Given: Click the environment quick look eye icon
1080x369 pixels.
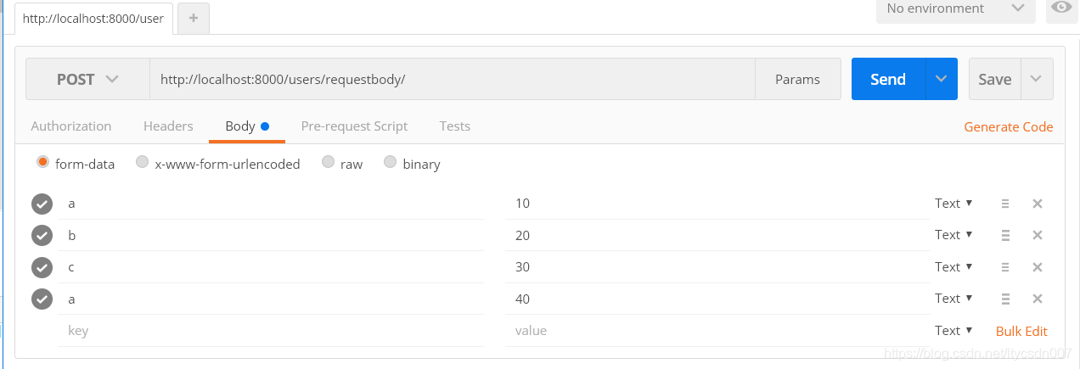Looking at the screenshot, I should pyautogui.click(x=1061, y=8).
